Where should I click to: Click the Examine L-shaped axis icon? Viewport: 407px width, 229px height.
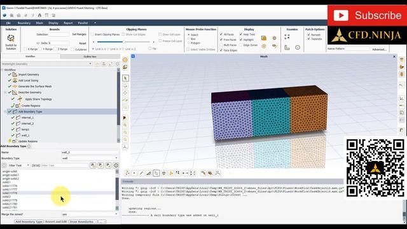[x=287, y=48]
